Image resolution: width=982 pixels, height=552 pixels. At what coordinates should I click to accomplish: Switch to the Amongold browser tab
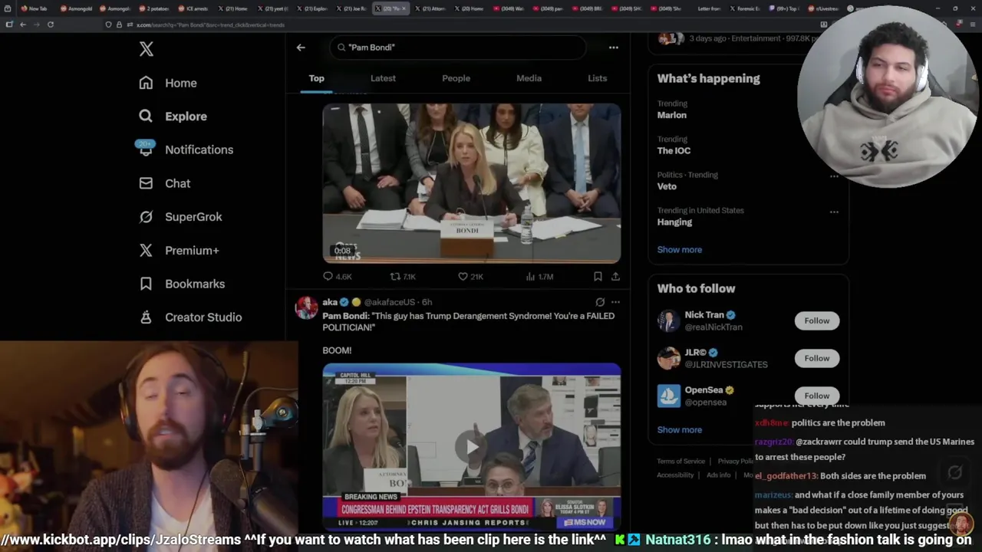(76, 8)
